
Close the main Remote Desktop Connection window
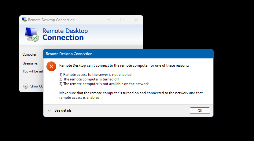[136, 20]
